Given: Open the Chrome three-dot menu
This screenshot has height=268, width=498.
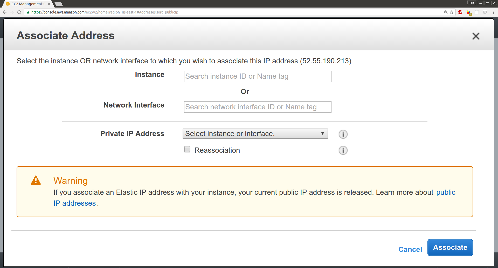Looking at the screenshot, I should pyautogui.click(x=493, y=12).
